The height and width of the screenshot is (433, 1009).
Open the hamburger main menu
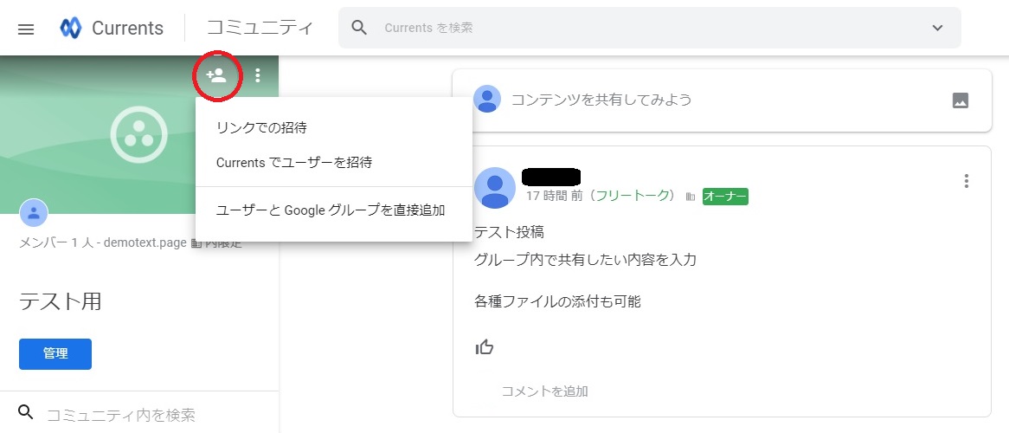pos(26,29)
